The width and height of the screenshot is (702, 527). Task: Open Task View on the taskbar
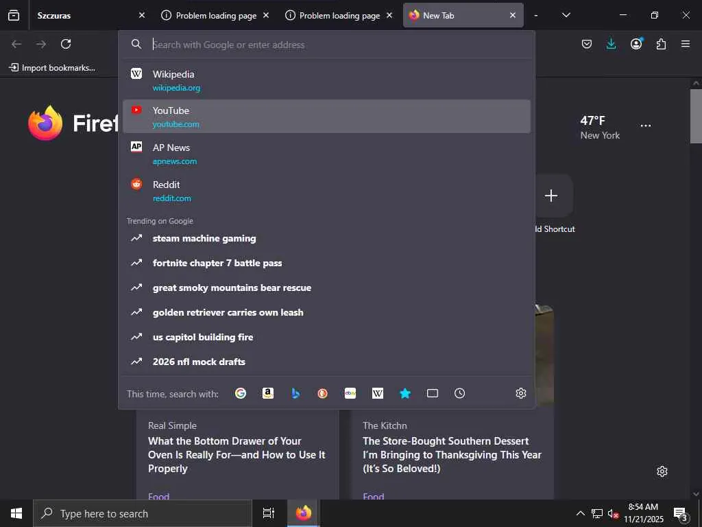tap(269, 513)
